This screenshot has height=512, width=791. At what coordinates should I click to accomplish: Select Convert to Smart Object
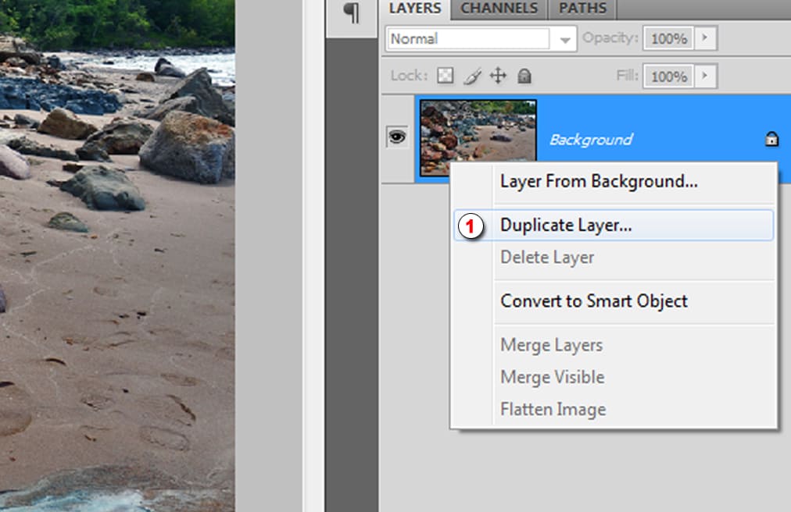(593, 301)
